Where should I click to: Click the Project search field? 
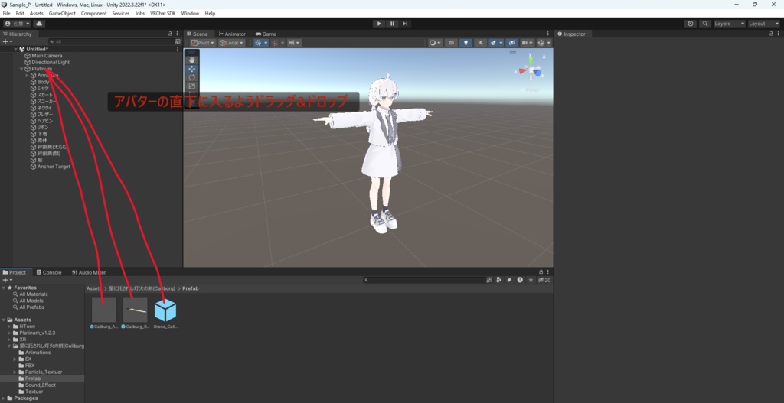pos(424,280)
